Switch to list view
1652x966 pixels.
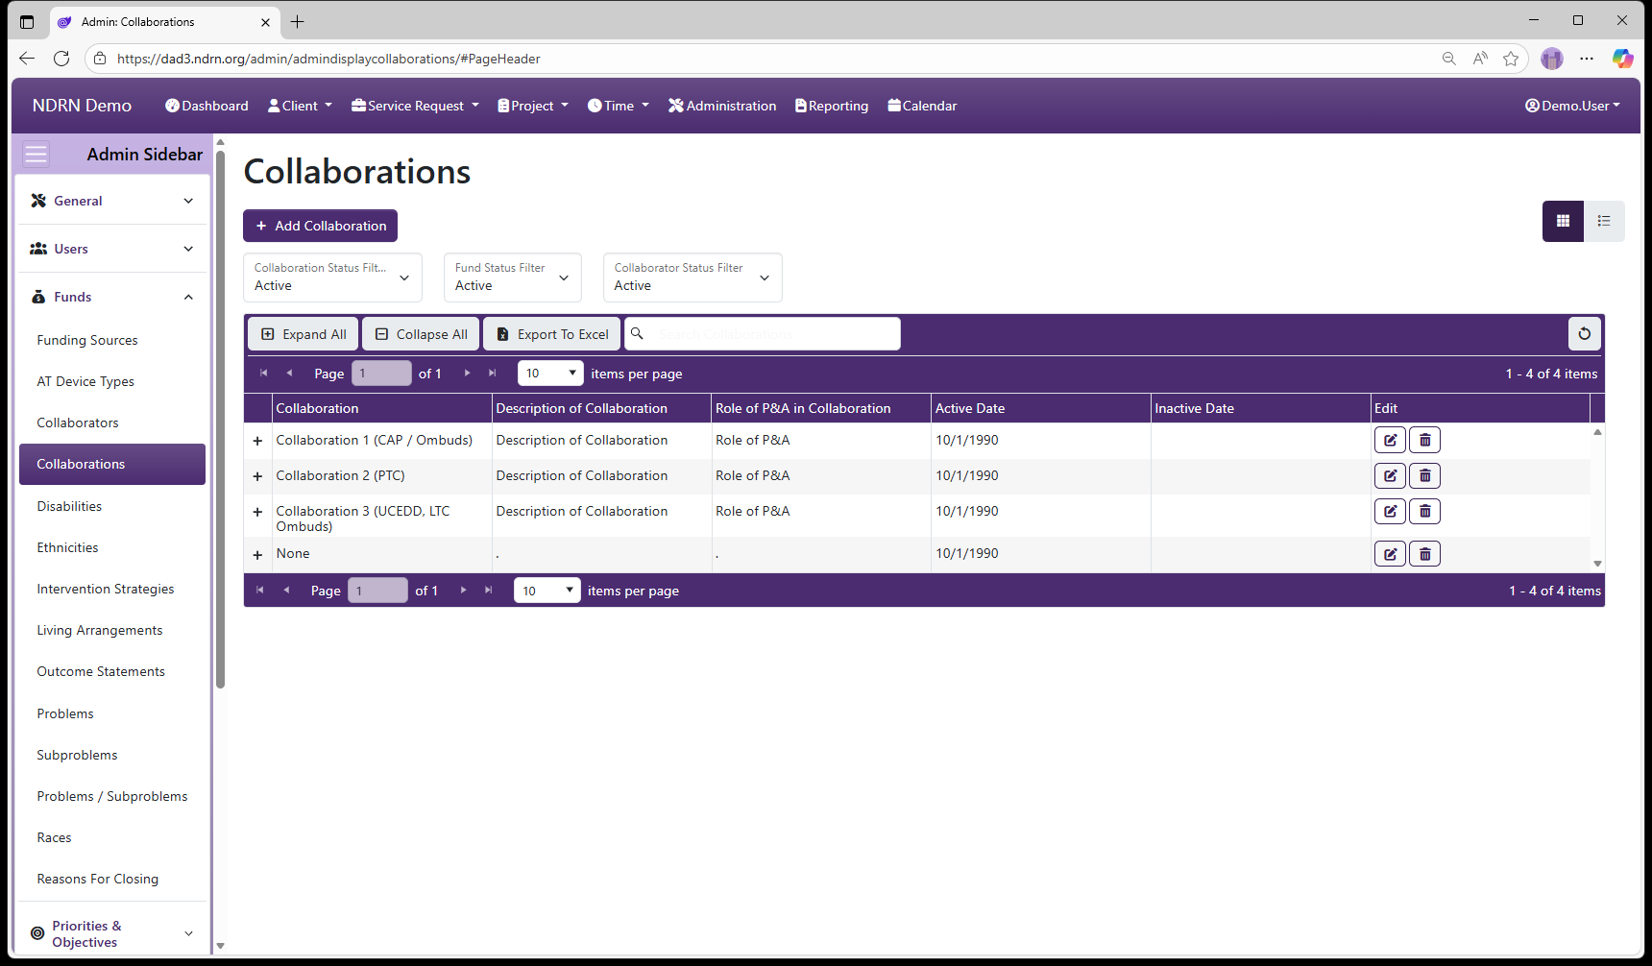(1604, 221)
